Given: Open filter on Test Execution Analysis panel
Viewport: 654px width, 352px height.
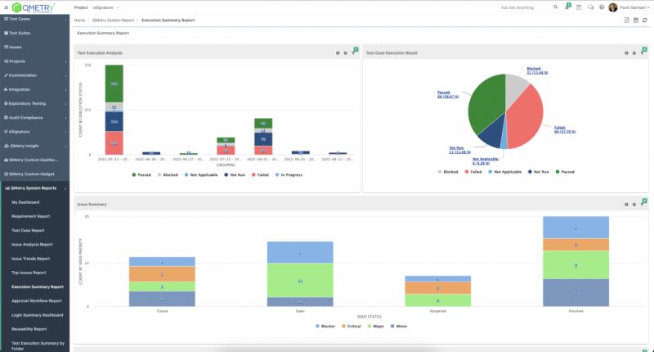Looking at the screenshot, I should tap(353, 52).
